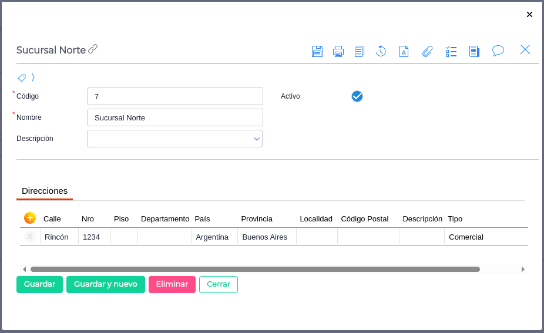Click the link icon beside Sucursal Norte title
The image size is (544, 333).
pyautogui.click(x=93, y=49)
